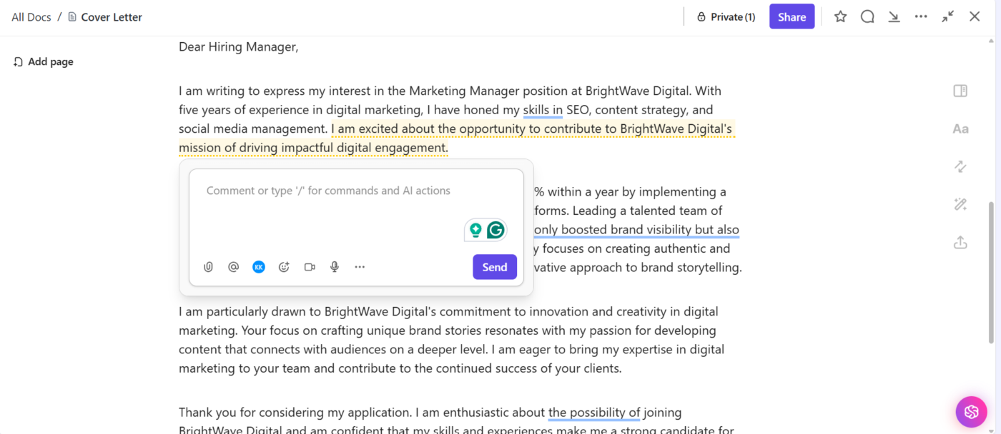Expand more options in comment toolbar
The image size is (1001, 434).
[360, 267]
